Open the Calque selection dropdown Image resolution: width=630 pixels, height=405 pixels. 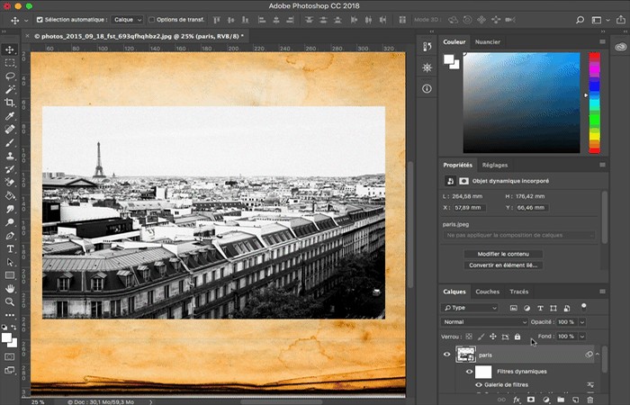click(x=128, y=20)
